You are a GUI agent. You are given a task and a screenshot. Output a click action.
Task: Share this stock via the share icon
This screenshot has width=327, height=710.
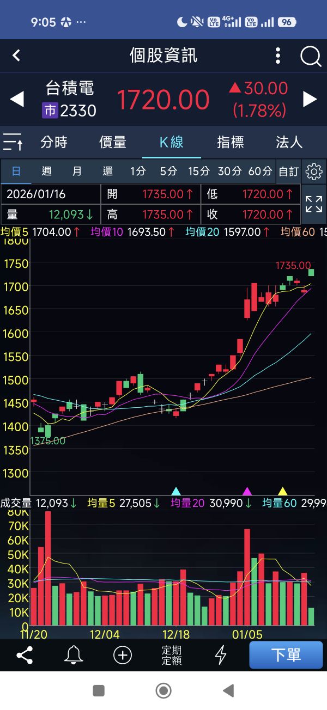click(x=25, y=655)
